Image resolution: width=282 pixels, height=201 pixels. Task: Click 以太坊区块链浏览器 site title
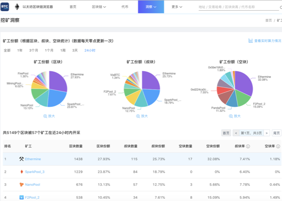[38, 7]
